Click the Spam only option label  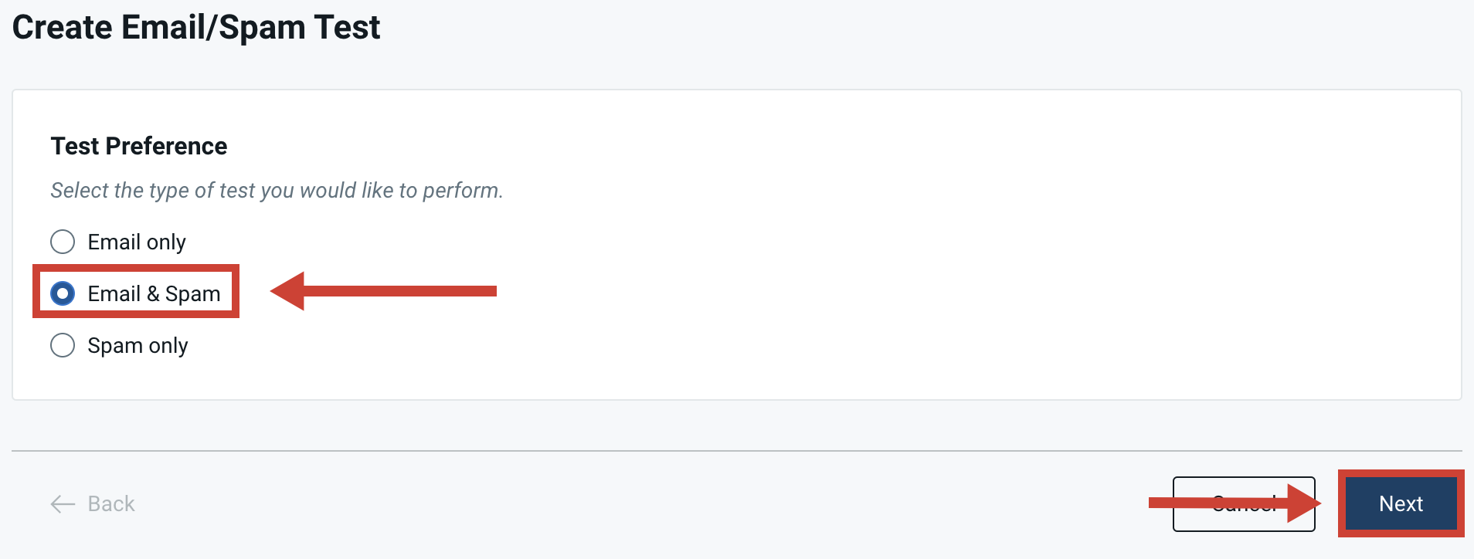point(138,345)
